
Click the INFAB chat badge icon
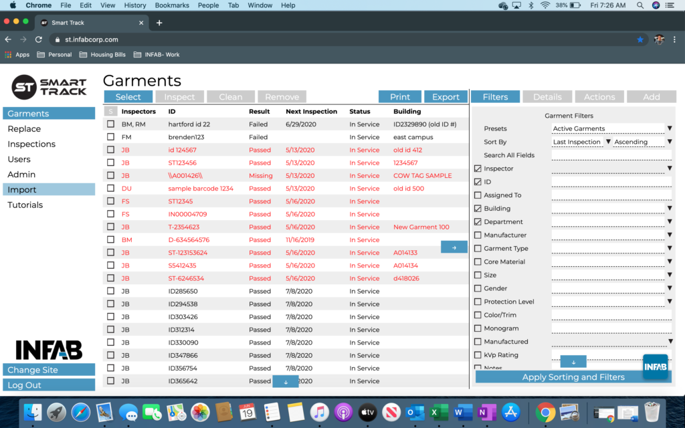click(656, 366)
